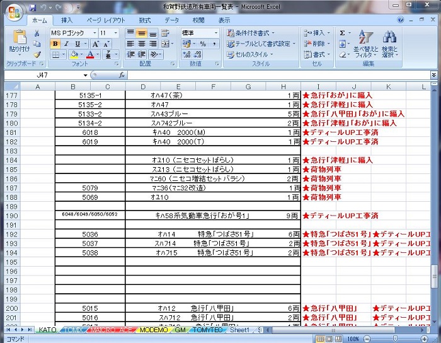Align text right

[152, 44]
